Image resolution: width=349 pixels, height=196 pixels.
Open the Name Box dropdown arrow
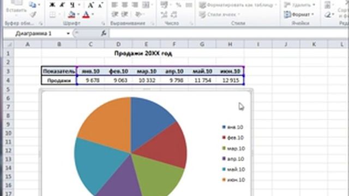point(68,34)
